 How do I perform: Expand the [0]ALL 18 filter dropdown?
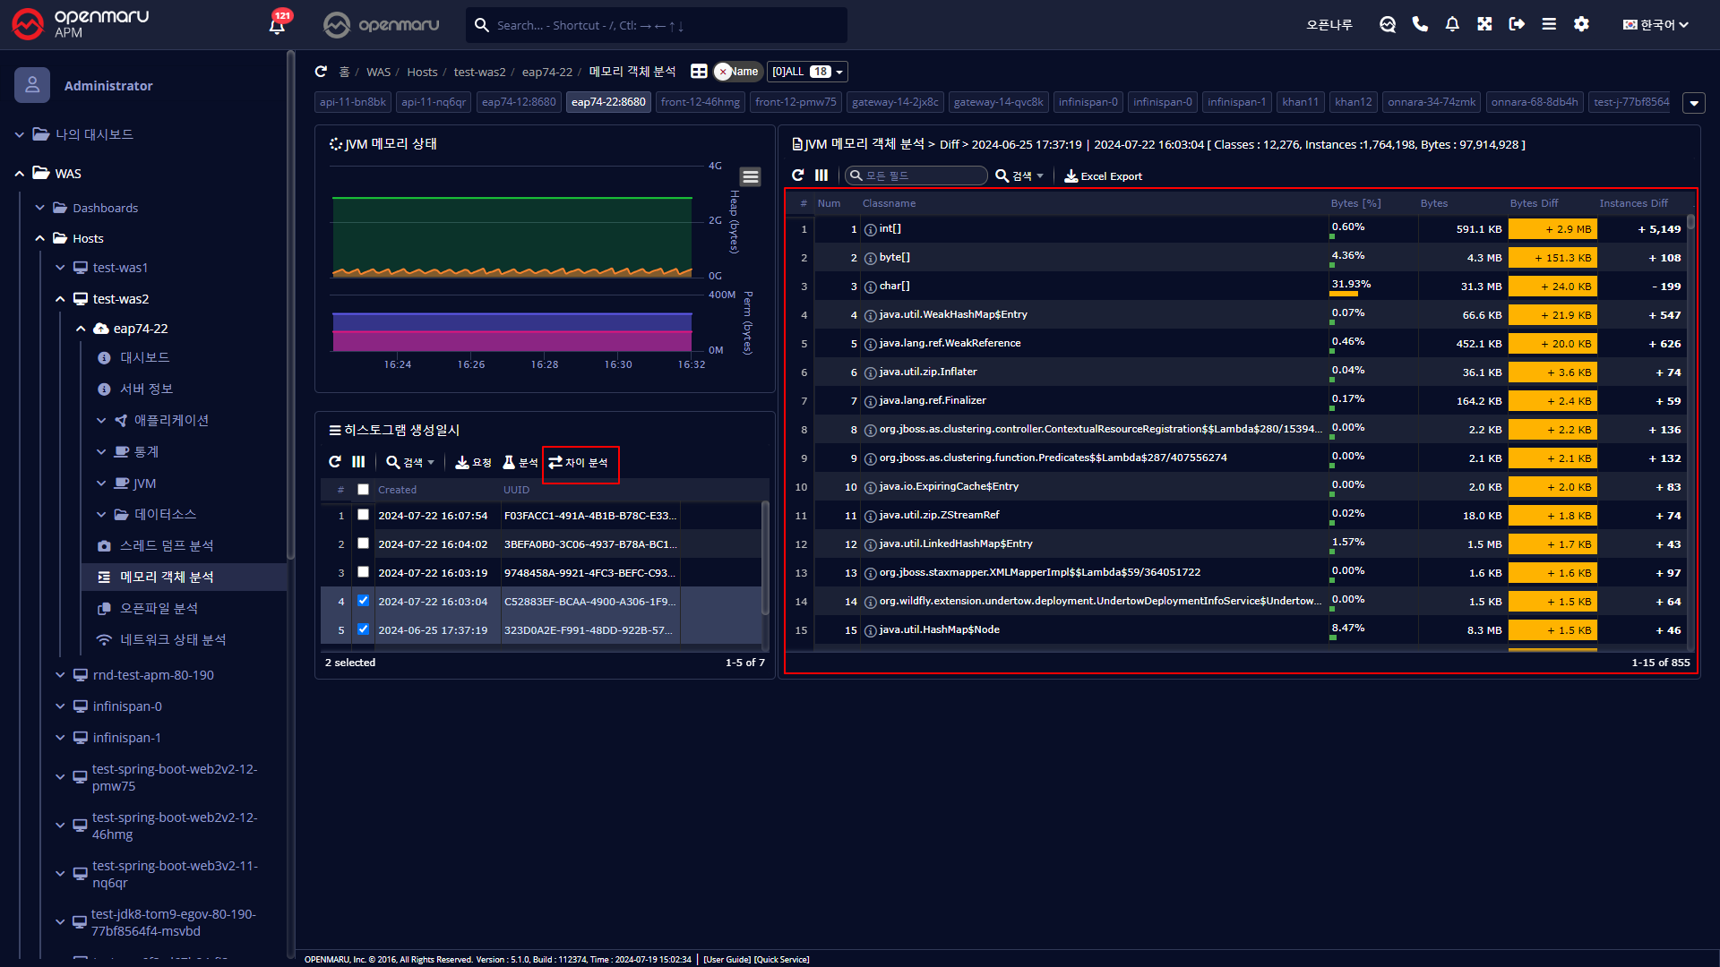[x=807, y=72]
